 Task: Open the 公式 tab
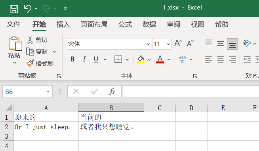pos(125,25)
